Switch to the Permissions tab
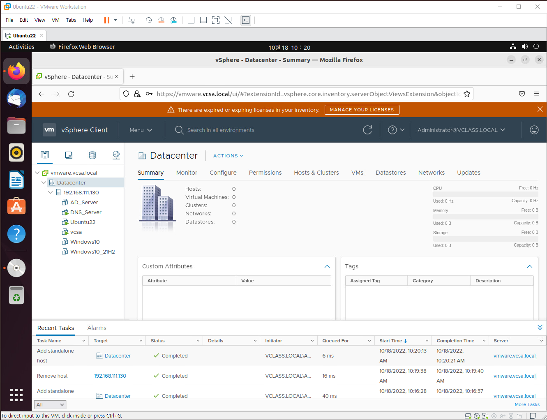547x420 pixels. [x=265, y=173]
